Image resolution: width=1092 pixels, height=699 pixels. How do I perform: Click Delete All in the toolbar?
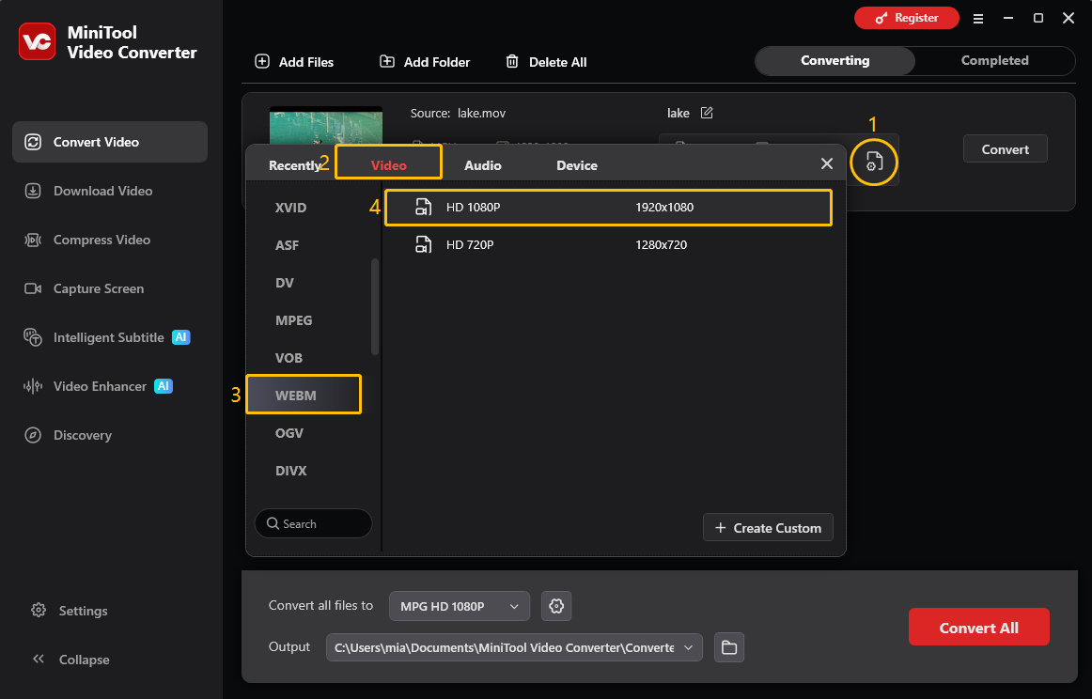(546, 62)
